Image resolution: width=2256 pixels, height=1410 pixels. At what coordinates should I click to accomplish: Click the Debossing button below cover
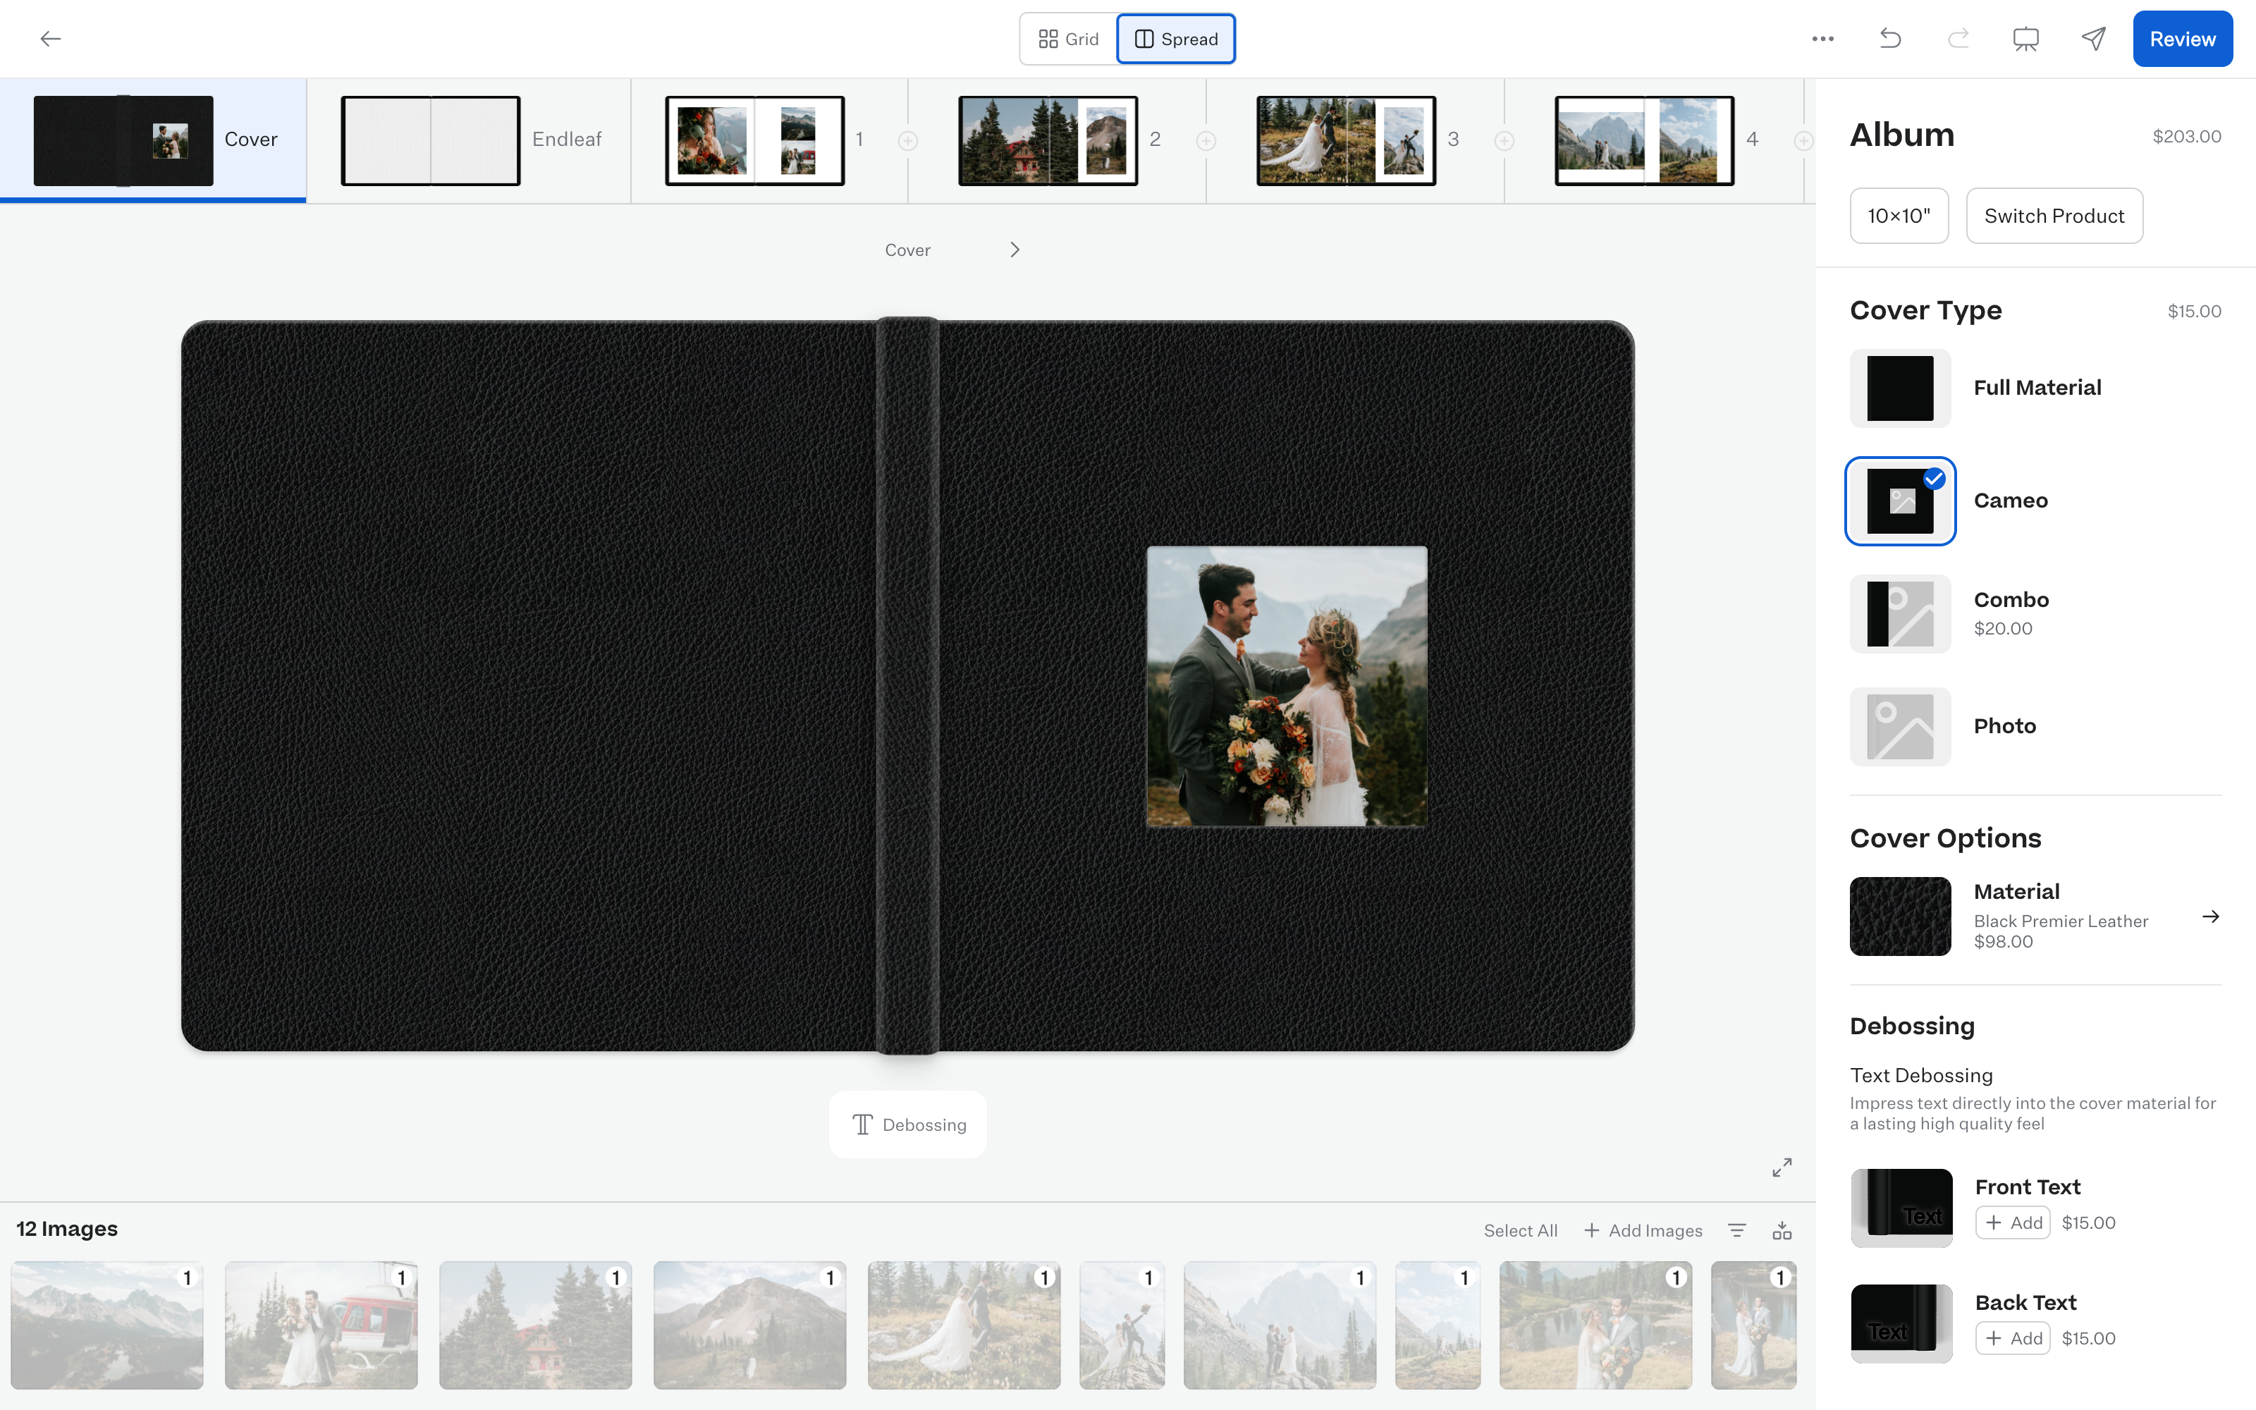(908, 1124)
